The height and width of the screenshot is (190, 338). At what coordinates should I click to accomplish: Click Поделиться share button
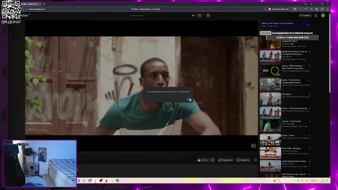point(225,160)
